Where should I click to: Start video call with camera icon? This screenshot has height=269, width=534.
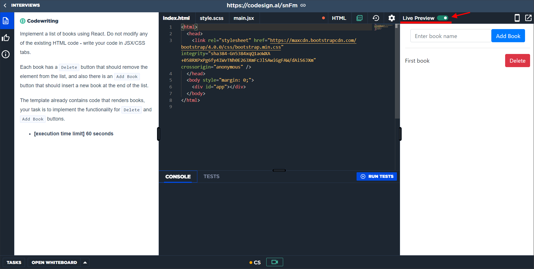coord(275,262)
